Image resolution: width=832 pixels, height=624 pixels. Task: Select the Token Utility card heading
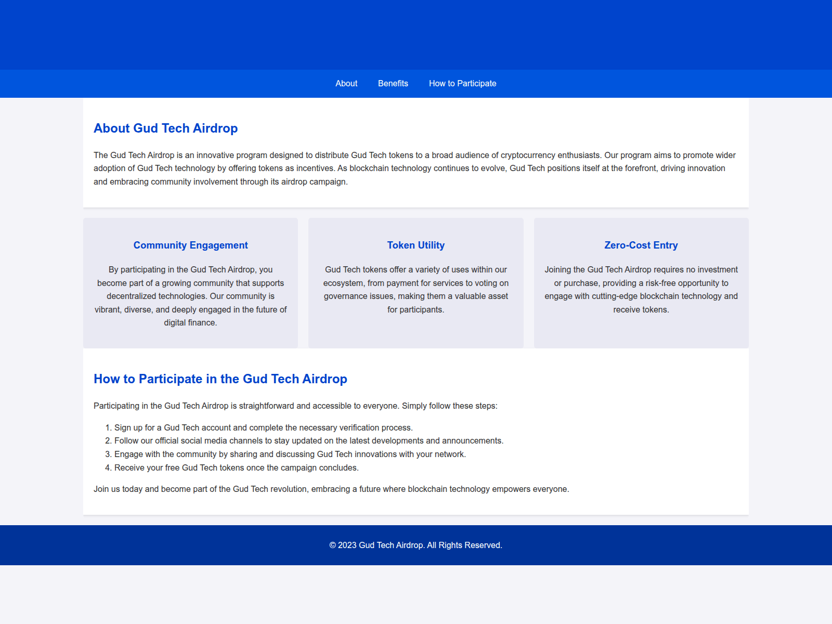(x=415, y=245)
